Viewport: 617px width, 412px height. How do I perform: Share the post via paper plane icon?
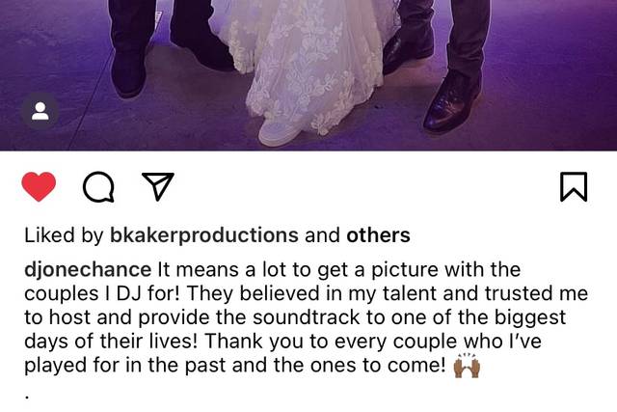(158, 186)
